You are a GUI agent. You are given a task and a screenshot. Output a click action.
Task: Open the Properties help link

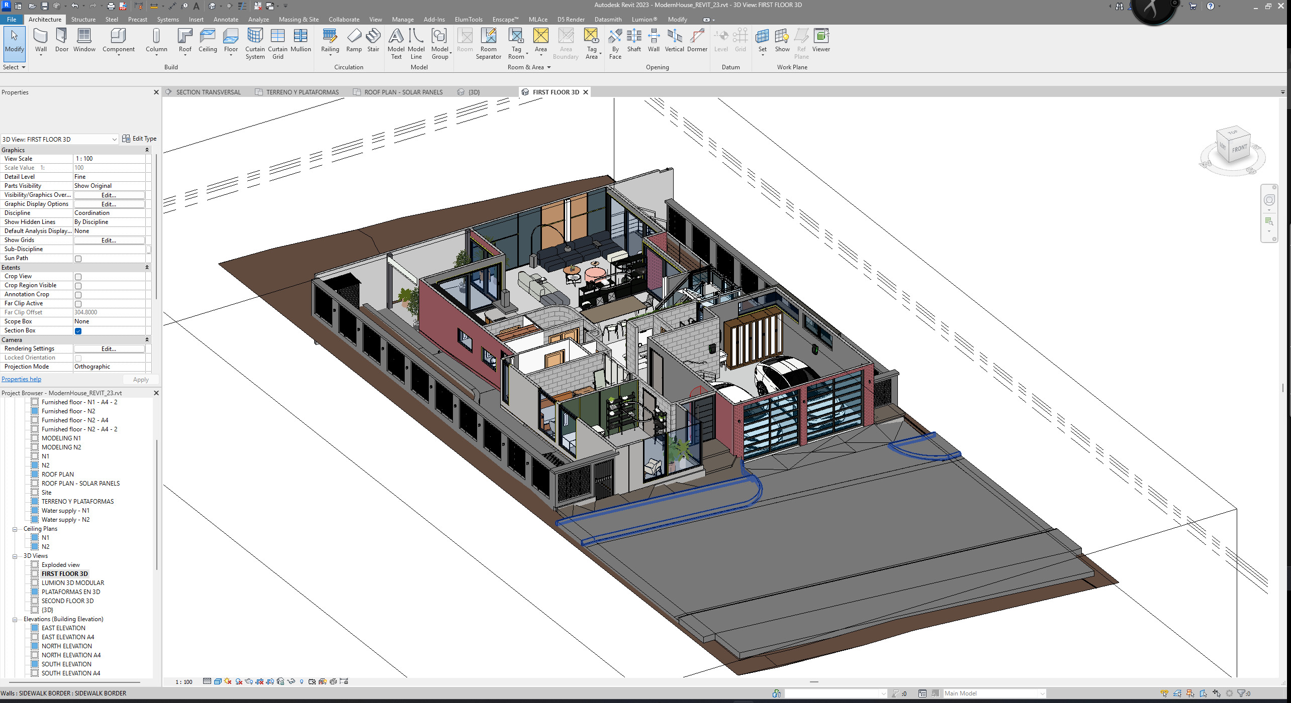point(22,379)
